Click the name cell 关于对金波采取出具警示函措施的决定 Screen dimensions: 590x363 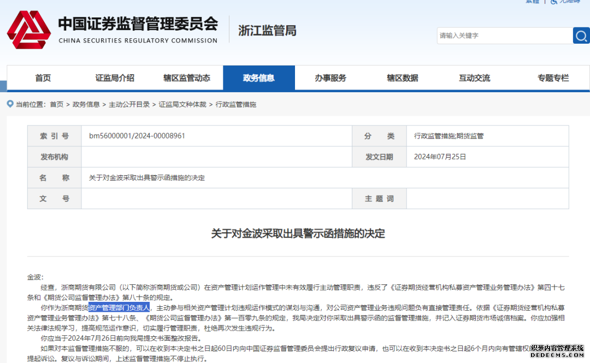147,178
